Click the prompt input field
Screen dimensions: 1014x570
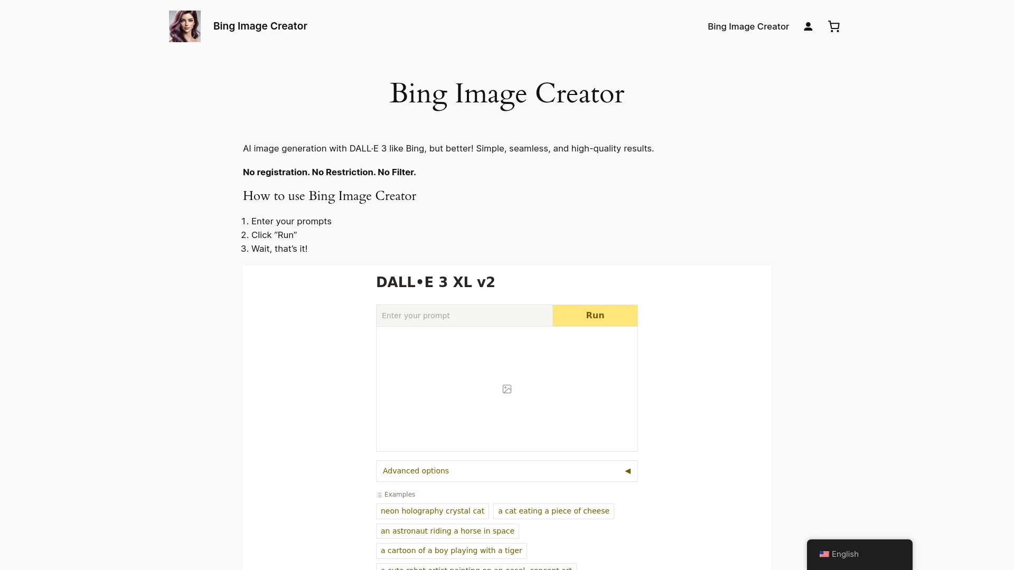[x=464, y=315]
